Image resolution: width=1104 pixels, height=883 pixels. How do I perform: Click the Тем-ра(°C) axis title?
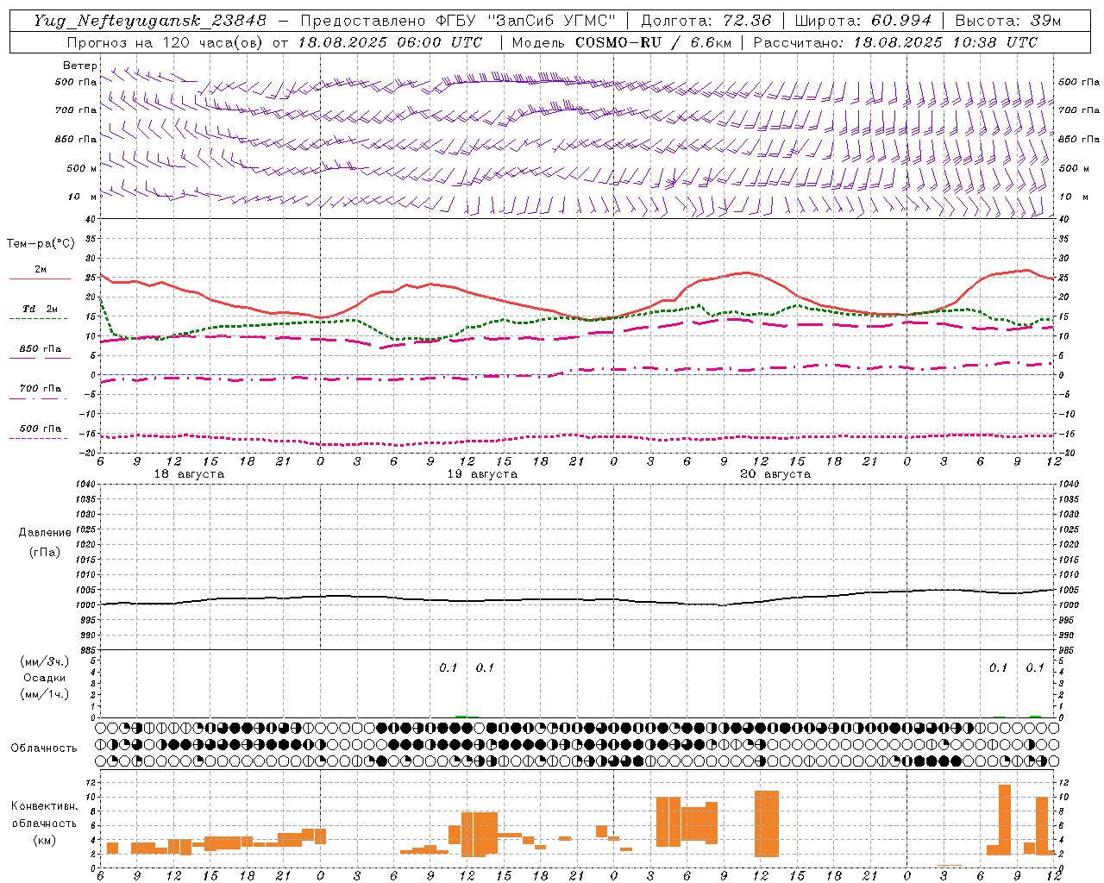(41, 244)
